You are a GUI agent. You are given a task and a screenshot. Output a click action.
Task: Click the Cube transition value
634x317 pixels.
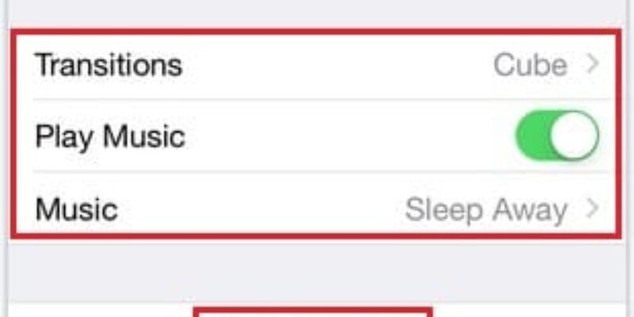(x=530, y=65)
